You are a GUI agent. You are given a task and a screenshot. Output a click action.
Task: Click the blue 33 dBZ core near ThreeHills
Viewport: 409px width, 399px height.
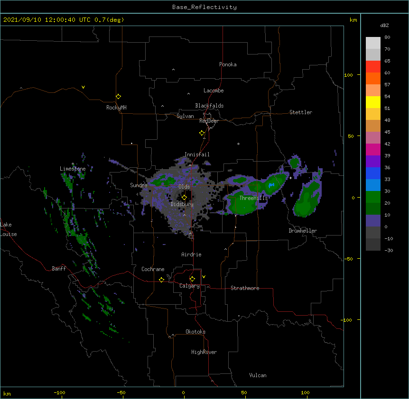(x=271, y=185)
